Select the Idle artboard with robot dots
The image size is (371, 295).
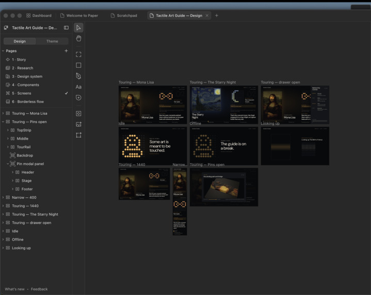pos(153,146)
